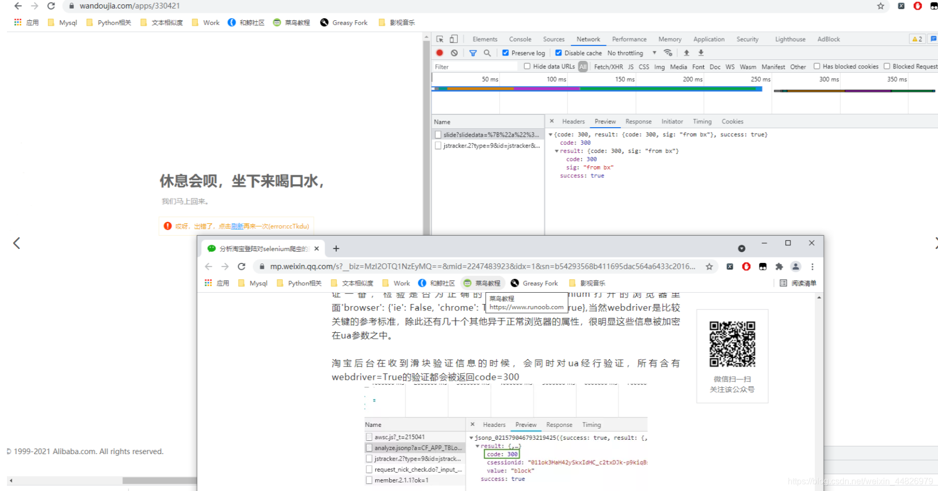
Task: Filter by Fetch/XHR requests
Action: click(x=608, y=67)
